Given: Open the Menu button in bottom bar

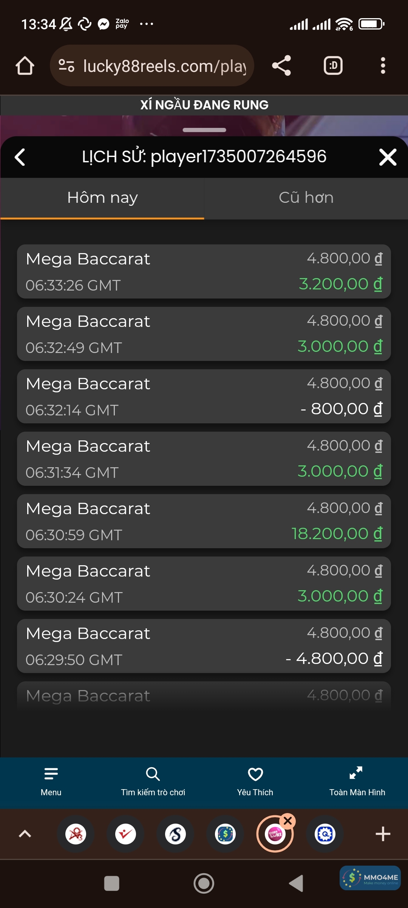Looking at the screenshot, I should coord(51,781).
